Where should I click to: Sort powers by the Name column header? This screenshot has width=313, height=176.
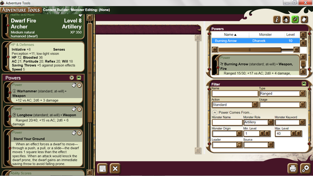(x=230, y=35)
